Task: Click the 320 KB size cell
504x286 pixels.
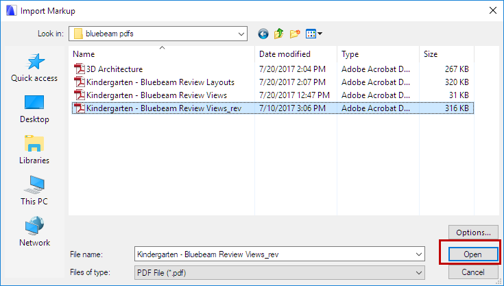Action: click(457, 82)
